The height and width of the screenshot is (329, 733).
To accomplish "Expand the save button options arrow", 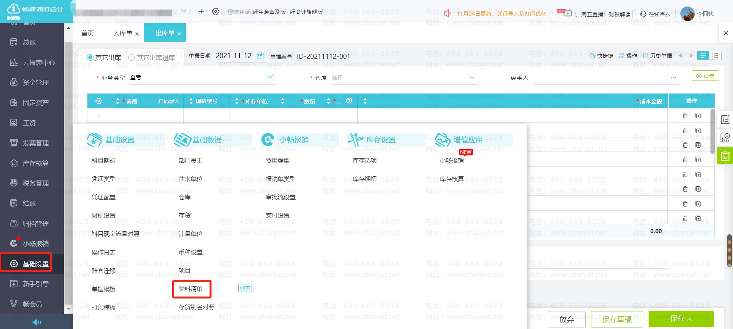I will [689, 319].
